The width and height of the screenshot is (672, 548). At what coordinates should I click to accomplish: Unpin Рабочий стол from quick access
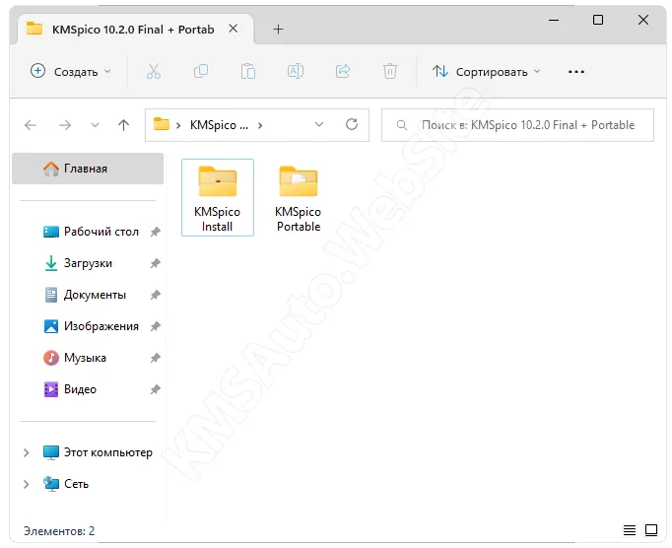[155, 233]
